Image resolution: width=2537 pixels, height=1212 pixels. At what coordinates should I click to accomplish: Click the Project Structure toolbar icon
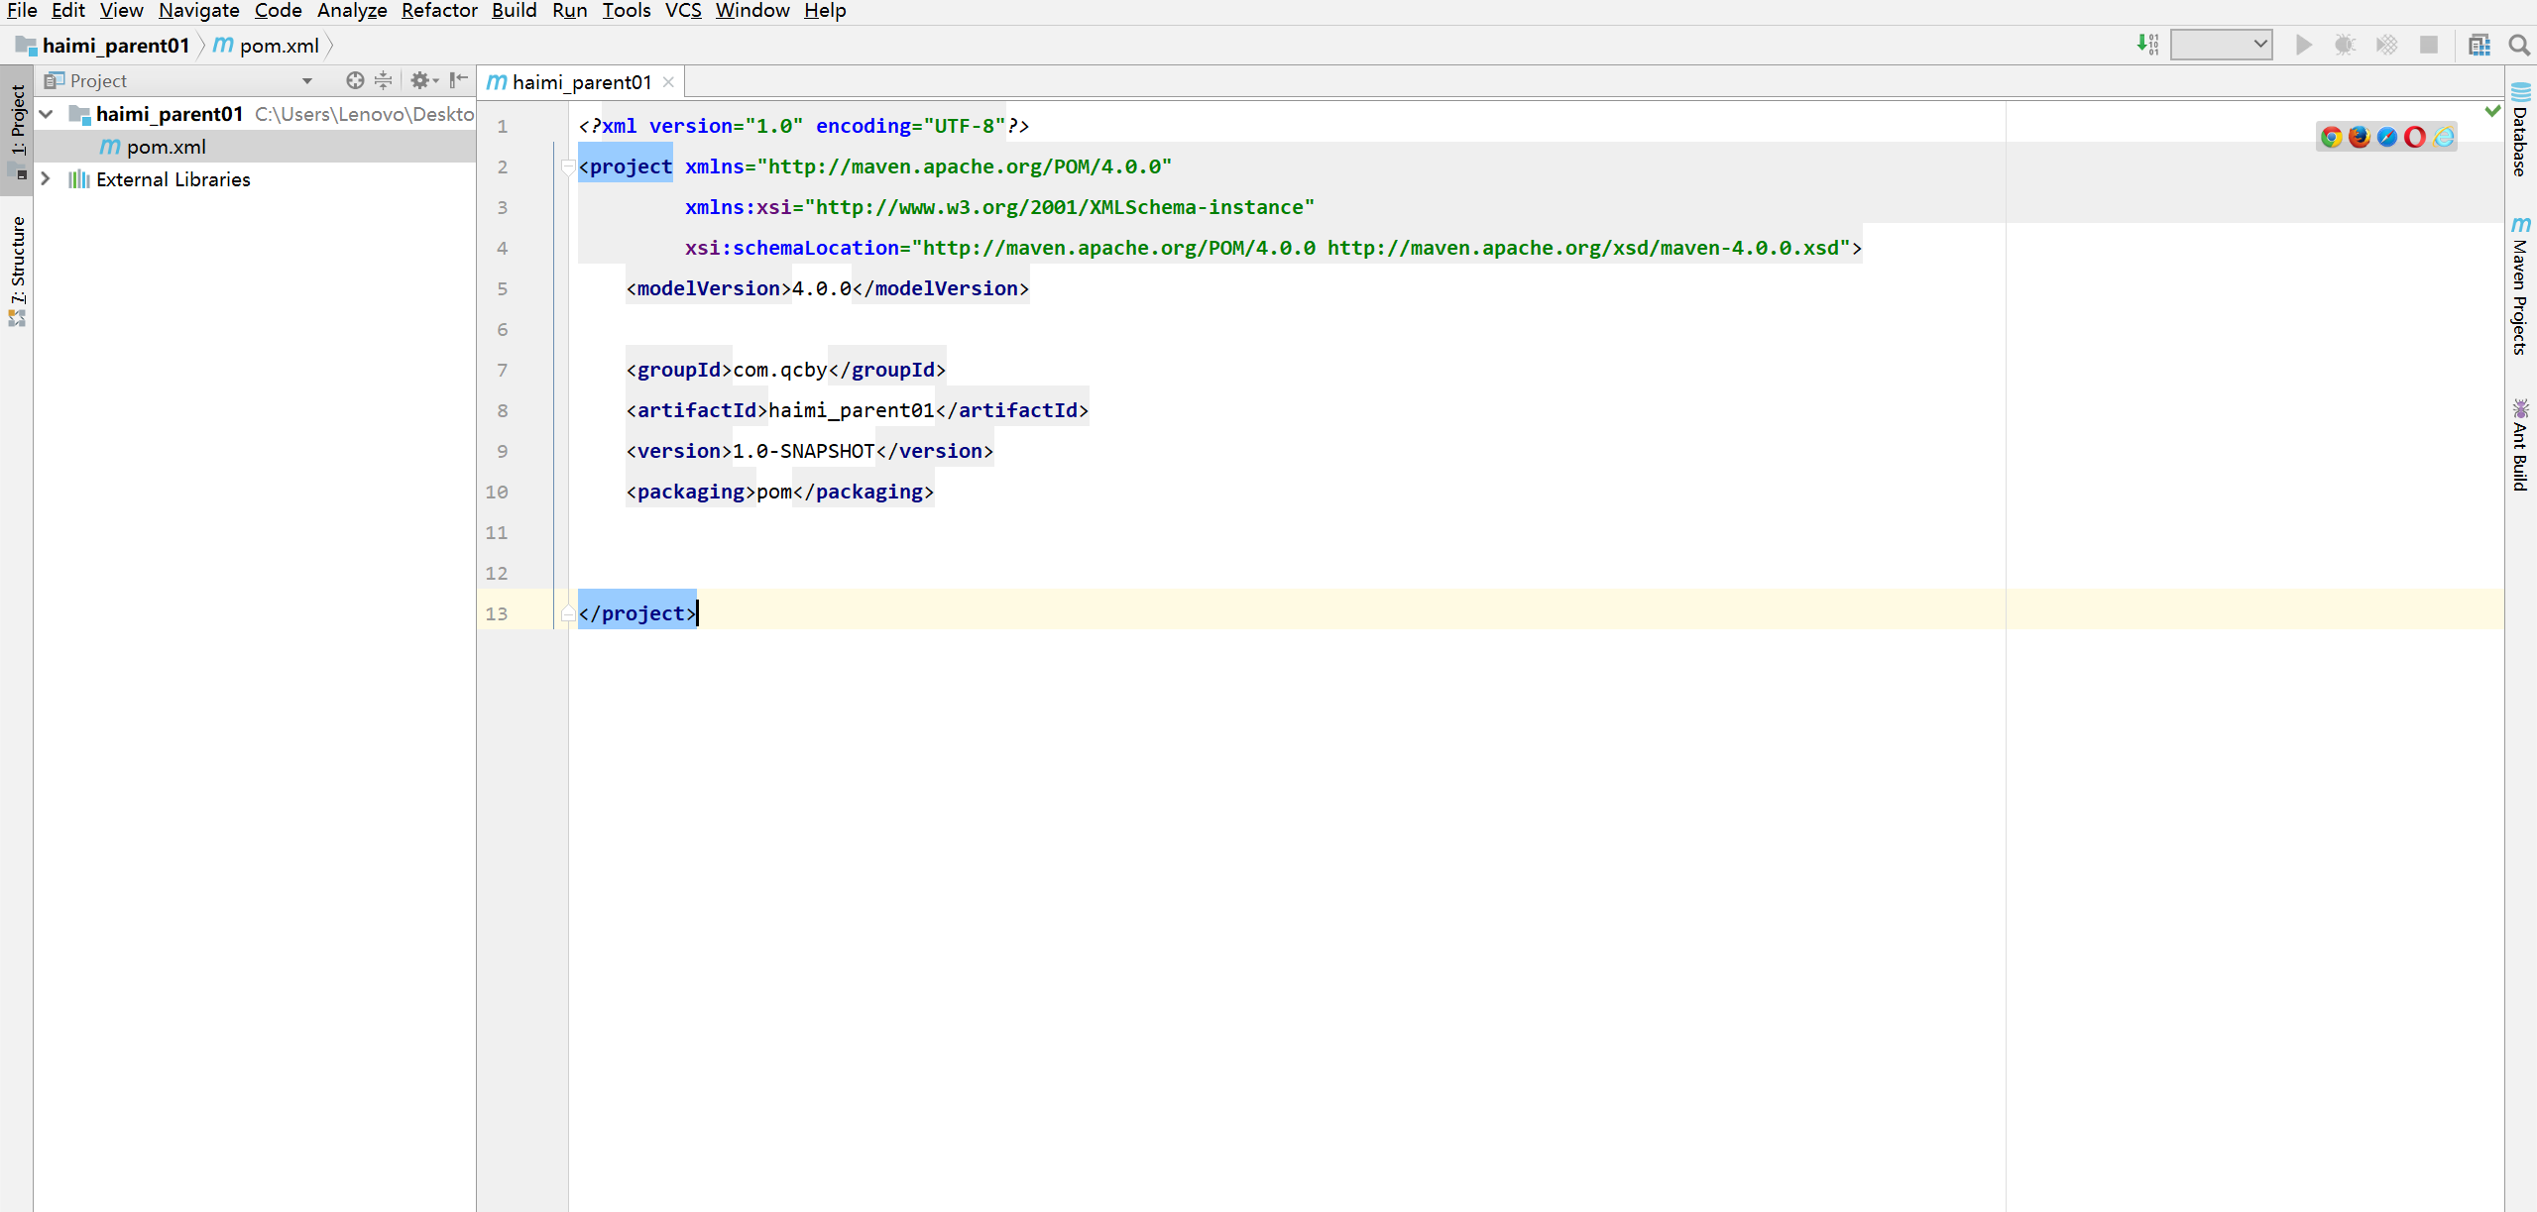click(x=2479, y=45)
